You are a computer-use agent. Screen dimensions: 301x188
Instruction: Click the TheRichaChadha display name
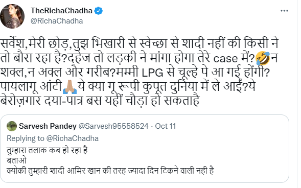click(61, 11)
